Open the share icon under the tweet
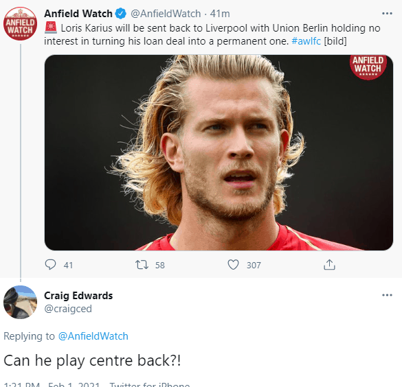Screen dimensions: 402x387 (329, 265)
